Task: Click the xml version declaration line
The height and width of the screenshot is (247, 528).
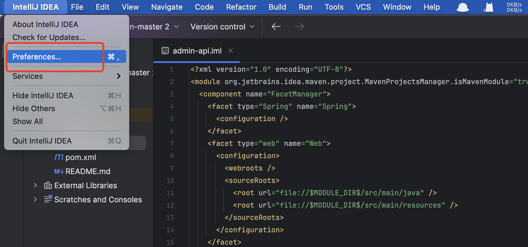Action: point(271,69)
